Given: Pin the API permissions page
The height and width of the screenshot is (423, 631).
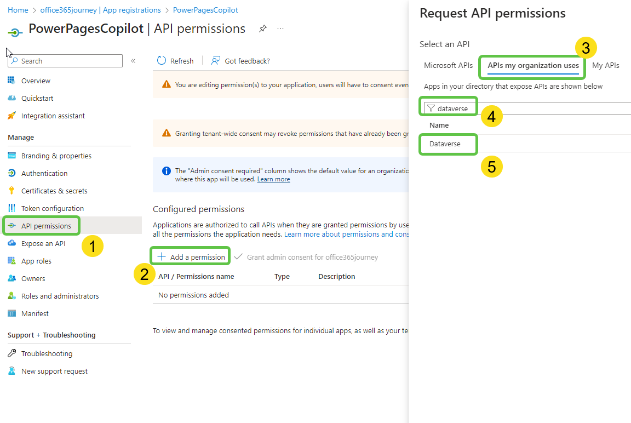Looking at the screenshot, I should [x=262, y=28].
